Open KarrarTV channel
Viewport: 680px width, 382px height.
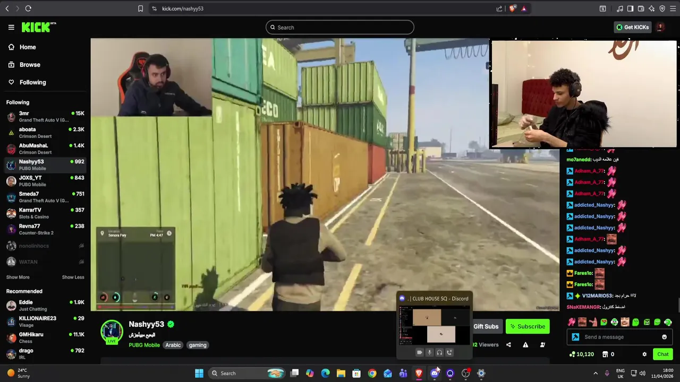click(x=45, y=213)
